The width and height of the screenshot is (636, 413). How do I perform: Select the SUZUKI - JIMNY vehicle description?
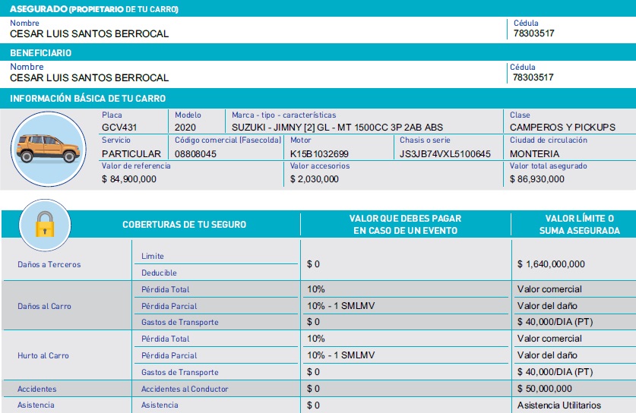pyautogui.click(x=337, y=128)
